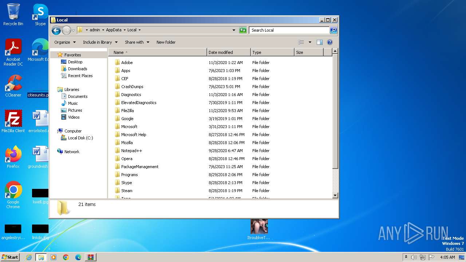Select the Skype desktop icon
The width and height of the screenshot is (466, 262).
pyautogui.click(x=40, y=15)
